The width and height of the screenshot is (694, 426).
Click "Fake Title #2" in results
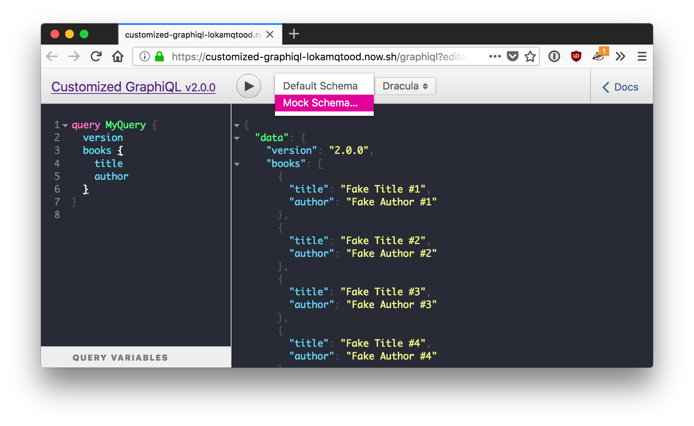pos(383,240)
